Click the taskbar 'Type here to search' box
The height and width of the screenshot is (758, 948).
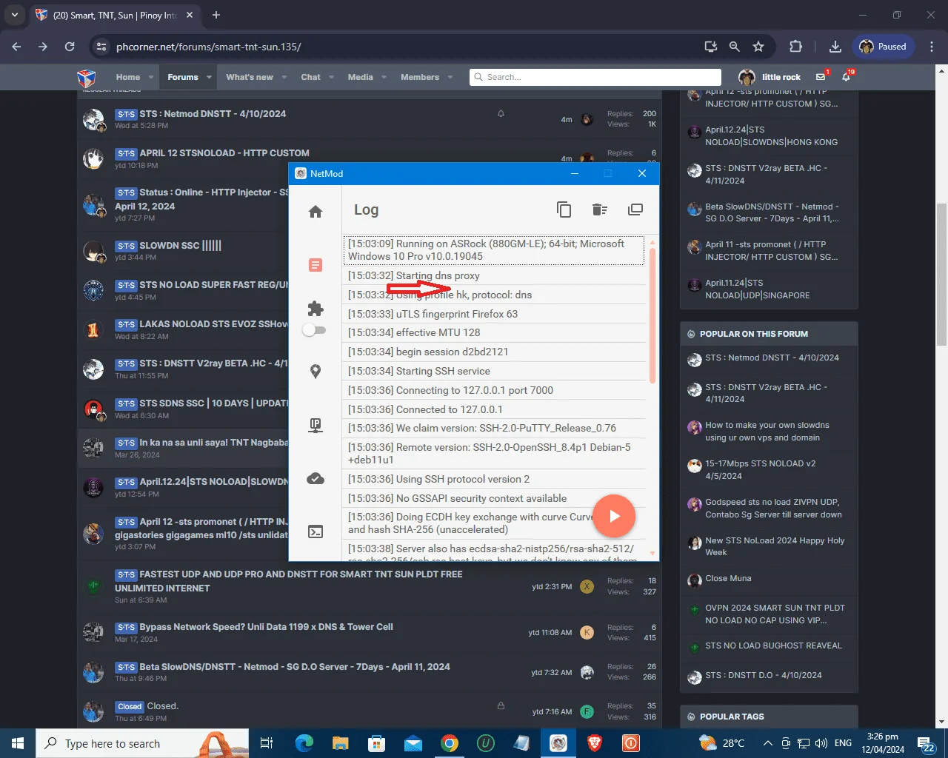pos(142,743)
